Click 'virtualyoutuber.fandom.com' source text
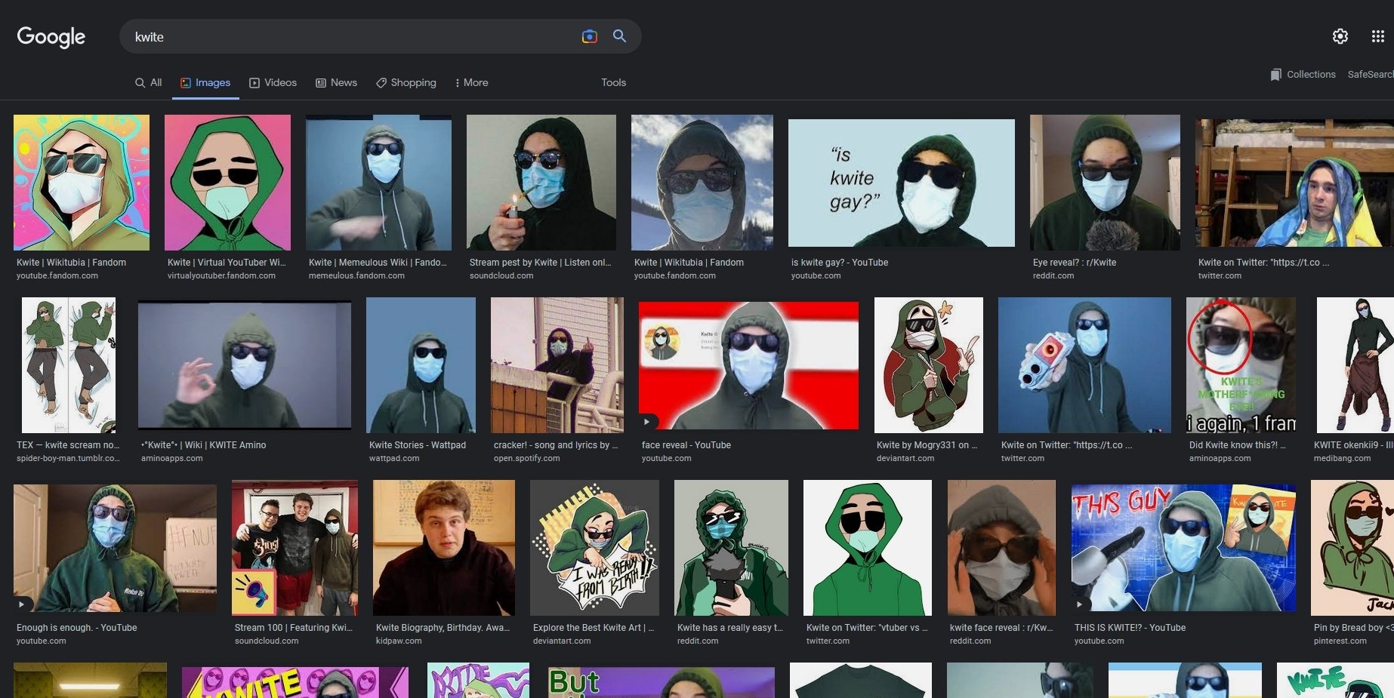 coord(221,276)
